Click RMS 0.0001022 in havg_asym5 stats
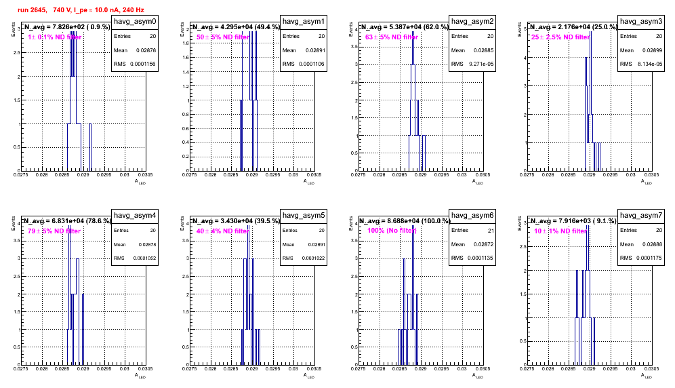This screenshot has height=388, width=675. (304, 258)
